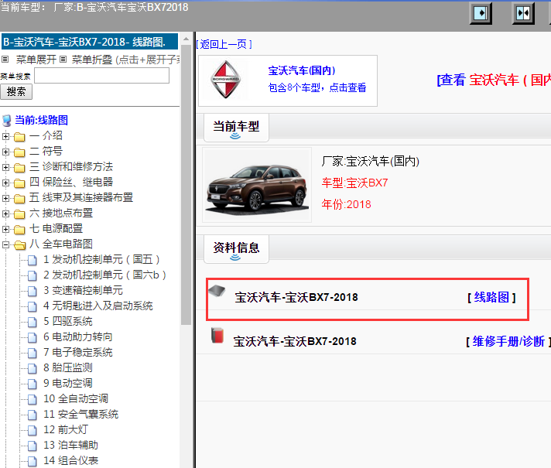Click 菜单展开 to expand all menus

[x=36, y=60]
